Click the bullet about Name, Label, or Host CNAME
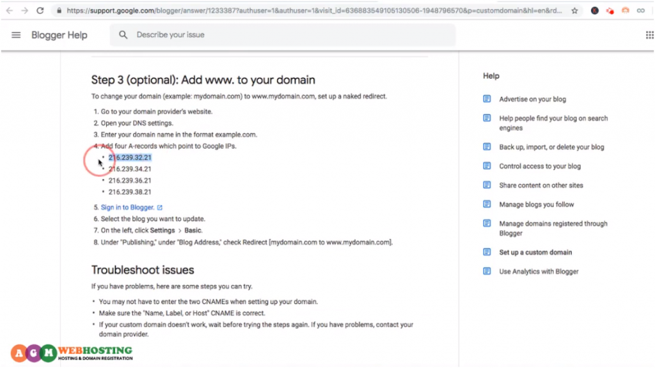Screen dimensions: 655x368 coord(182,313)
